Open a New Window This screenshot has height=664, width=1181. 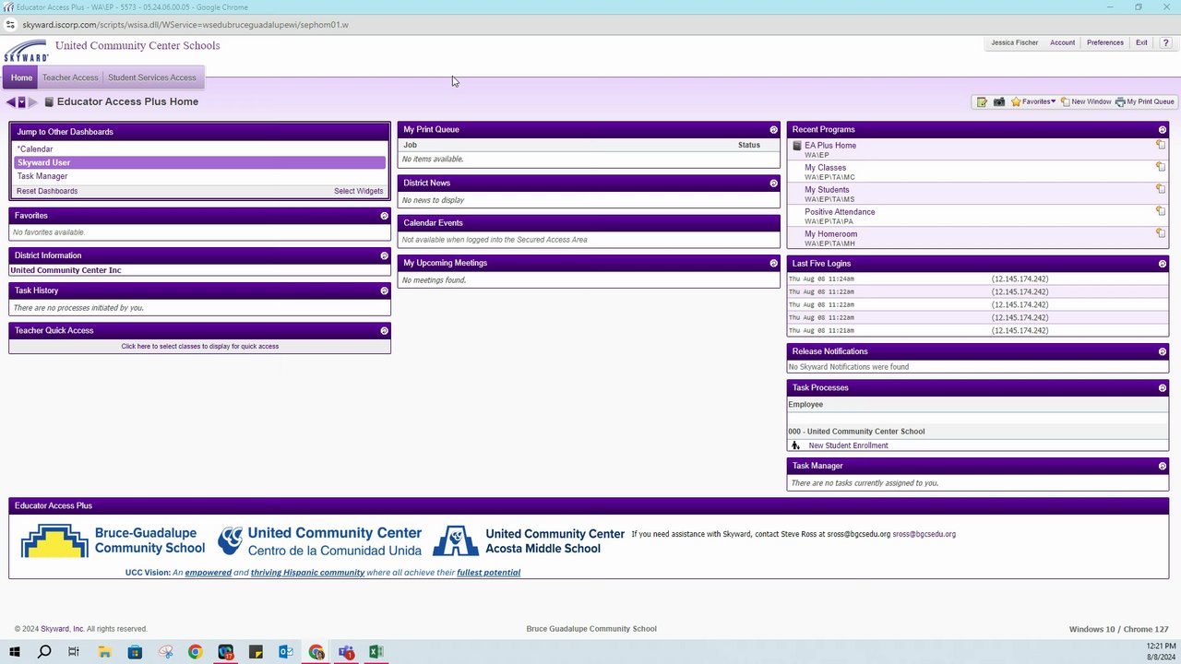click(1086, 102)
